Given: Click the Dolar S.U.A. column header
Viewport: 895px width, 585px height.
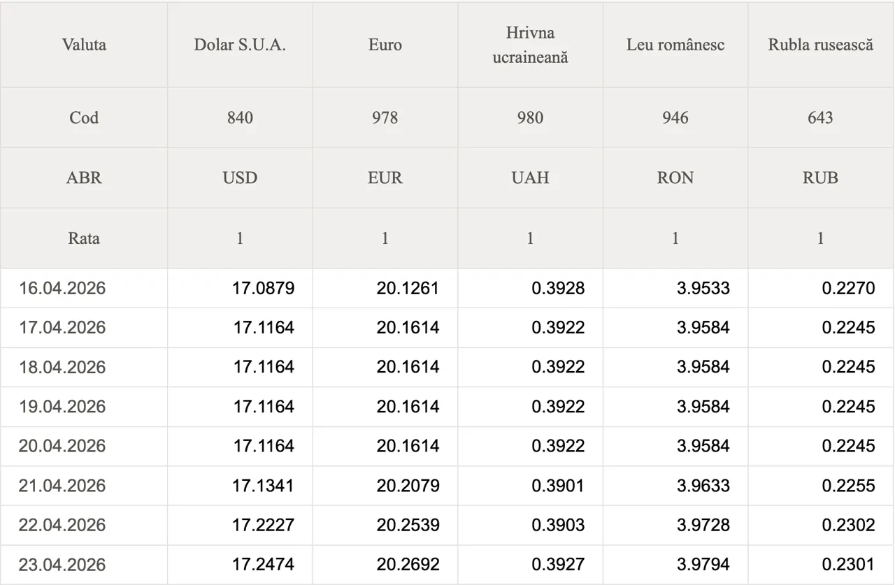Looking at the screenshot, I should [240, 45].
